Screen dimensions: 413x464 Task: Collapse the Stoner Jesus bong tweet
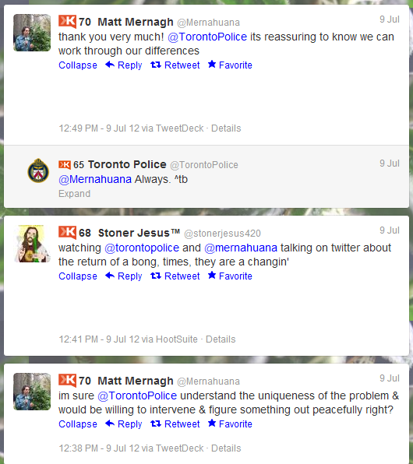78,276
